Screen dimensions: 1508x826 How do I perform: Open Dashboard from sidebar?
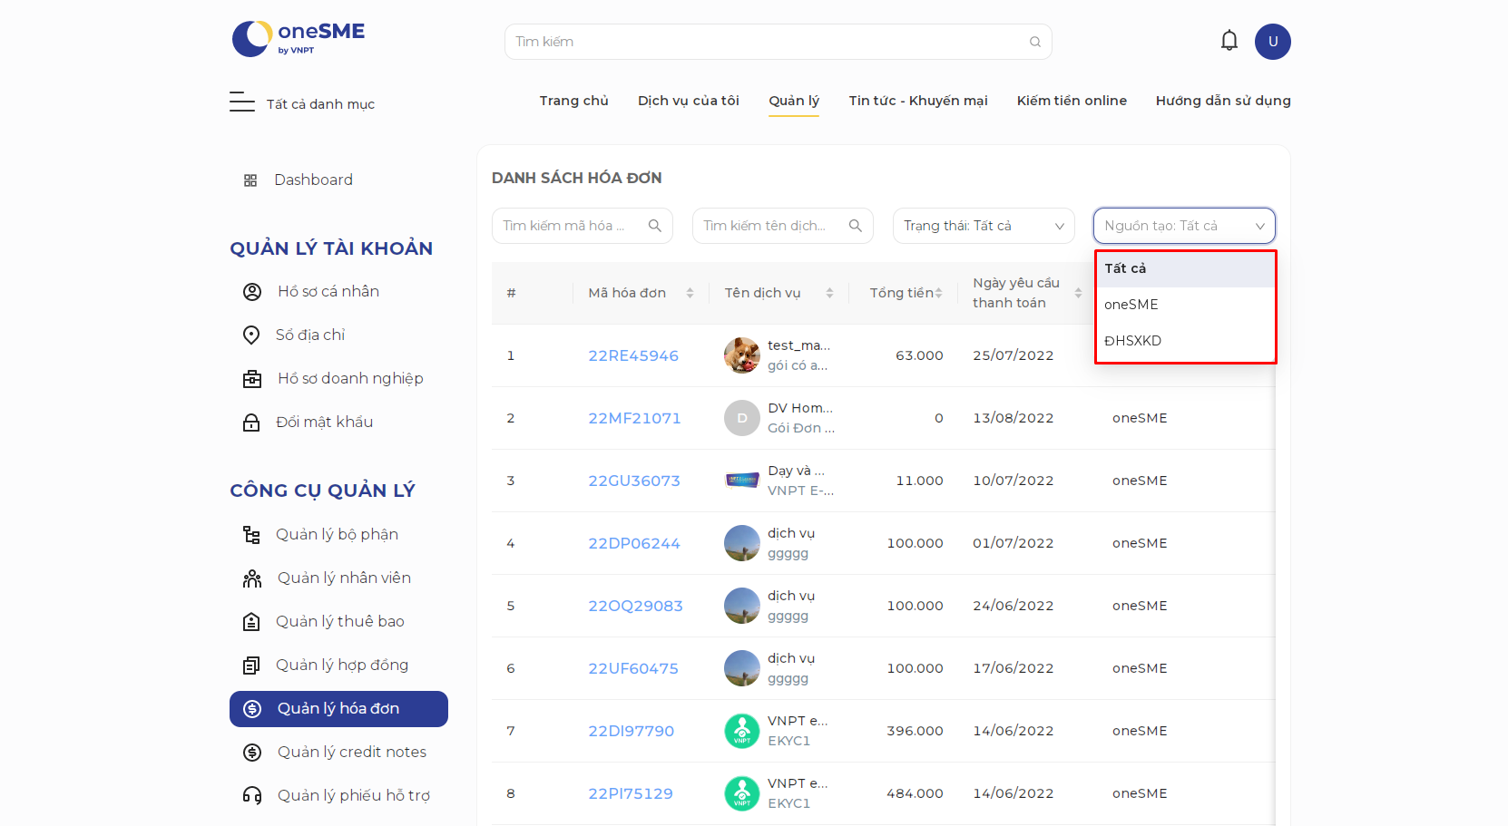pos(313,180)
